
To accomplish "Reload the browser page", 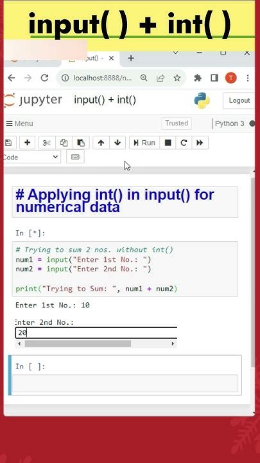I will pos(44,78).
